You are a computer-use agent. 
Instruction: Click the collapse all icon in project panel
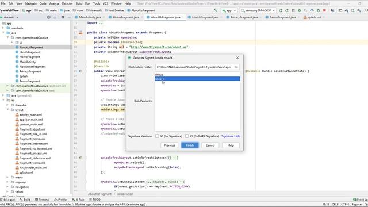[55, 17]
